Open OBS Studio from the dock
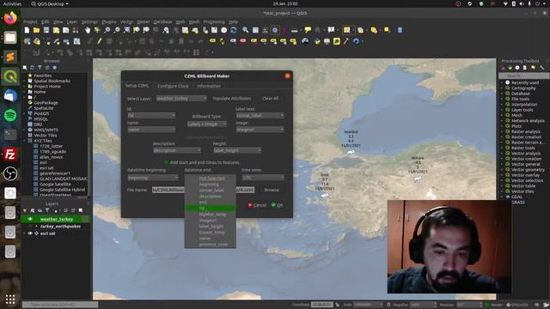Viewport: 550px width, 309px height. tap(10, 173)
